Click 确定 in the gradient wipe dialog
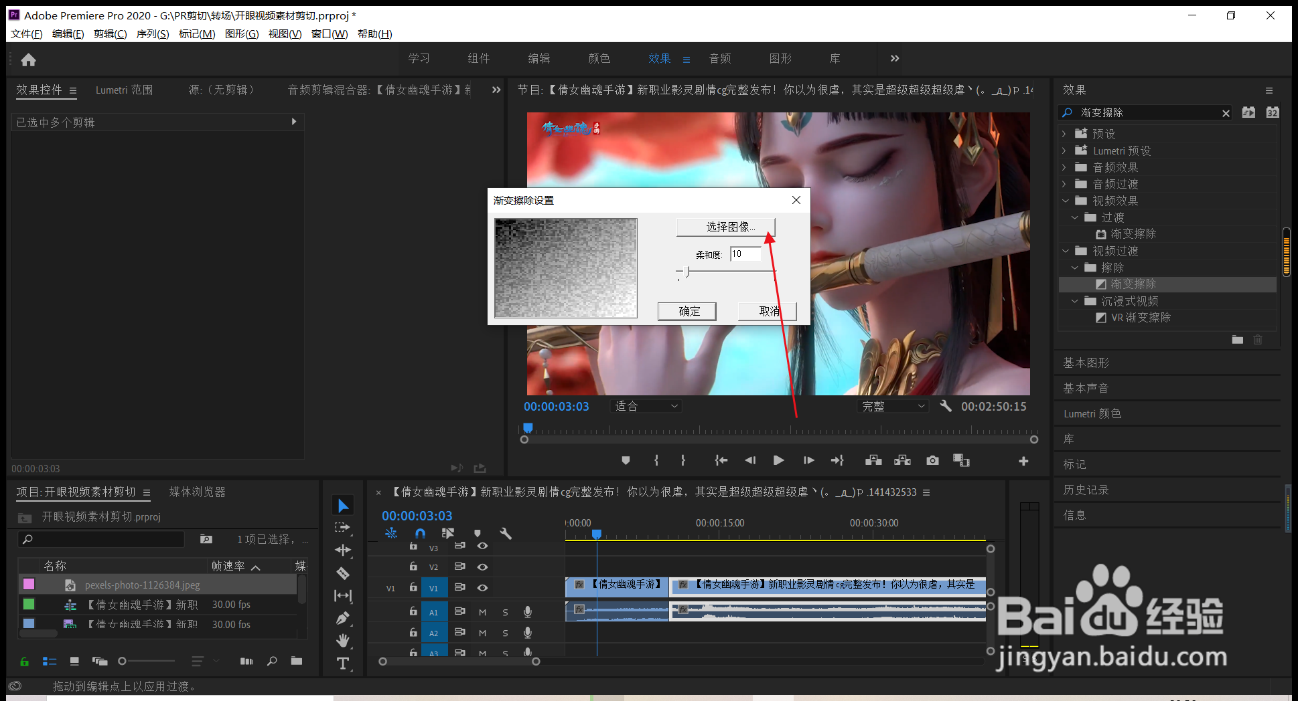The height and width of the screenshot is (701, 1298). pos(687,311)
